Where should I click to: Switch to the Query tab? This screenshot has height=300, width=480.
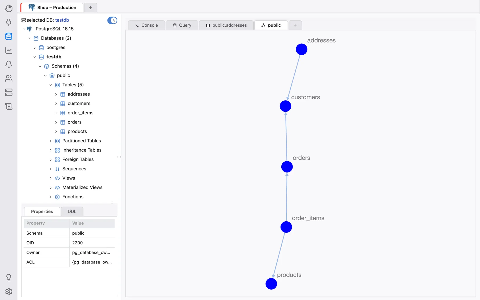tap(182, 25)
